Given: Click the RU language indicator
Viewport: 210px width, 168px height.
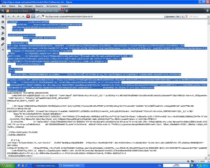Looking at the screenshot, I should tap(159, 166).
